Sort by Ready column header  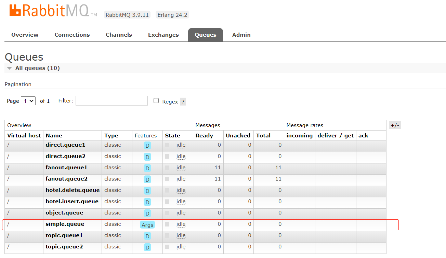coord(204,136)
